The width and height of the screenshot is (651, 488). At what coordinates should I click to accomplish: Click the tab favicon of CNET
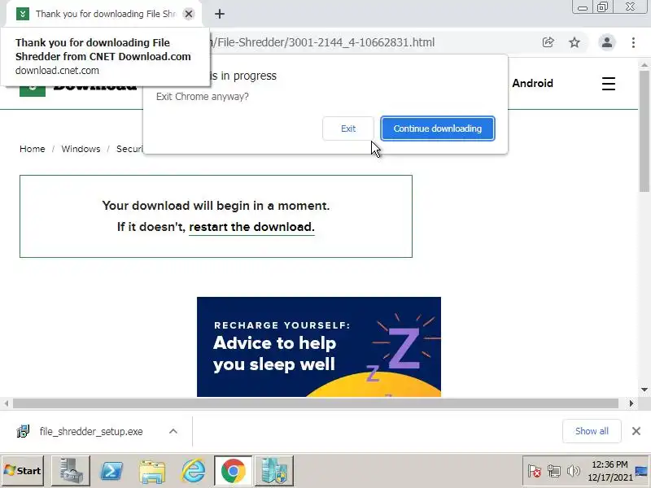23,14
